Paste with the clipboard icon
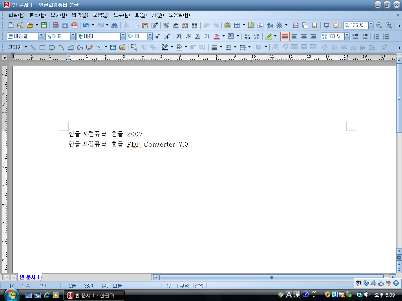Screen dimensions: 402x301 click(145, 25)
